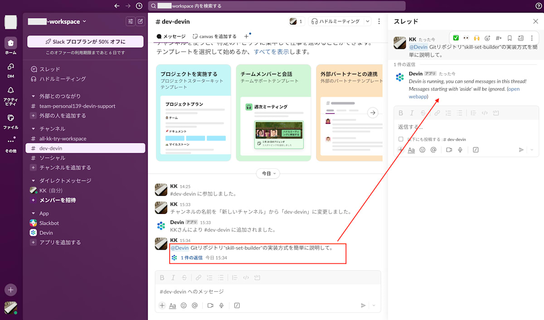This screenshot has height=320, width=544.
Task: Bookmark the thread message for later
Action: pos(510,38)
